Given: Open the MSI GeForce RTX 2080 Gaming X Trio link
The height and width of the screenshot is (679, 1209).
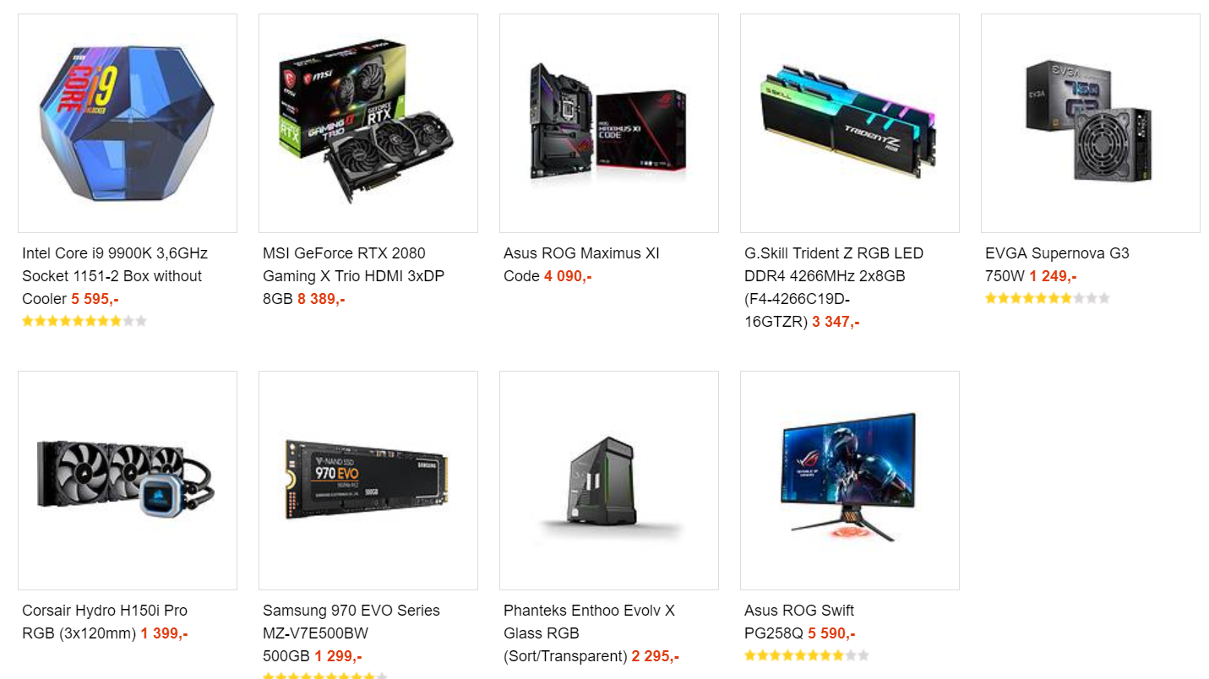Looking at the screenshot, I should pos(354,276).
